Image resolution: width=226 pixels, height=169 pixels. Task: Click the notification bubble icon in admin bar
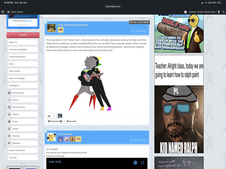point(185,12)
